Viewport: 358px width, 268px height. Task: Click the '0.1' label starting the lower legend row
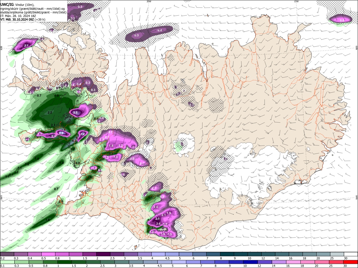click(x=2, y=266)
